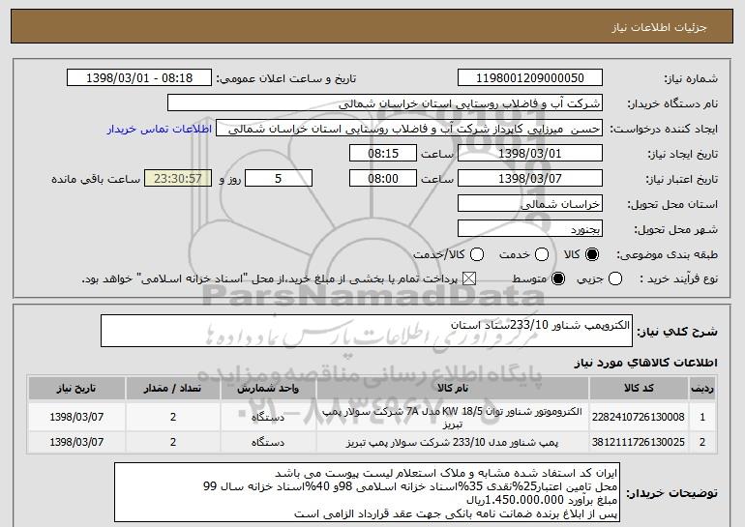Click need date 1398/03/07 in row 1

pyautogui.click(x=76, y=417)
